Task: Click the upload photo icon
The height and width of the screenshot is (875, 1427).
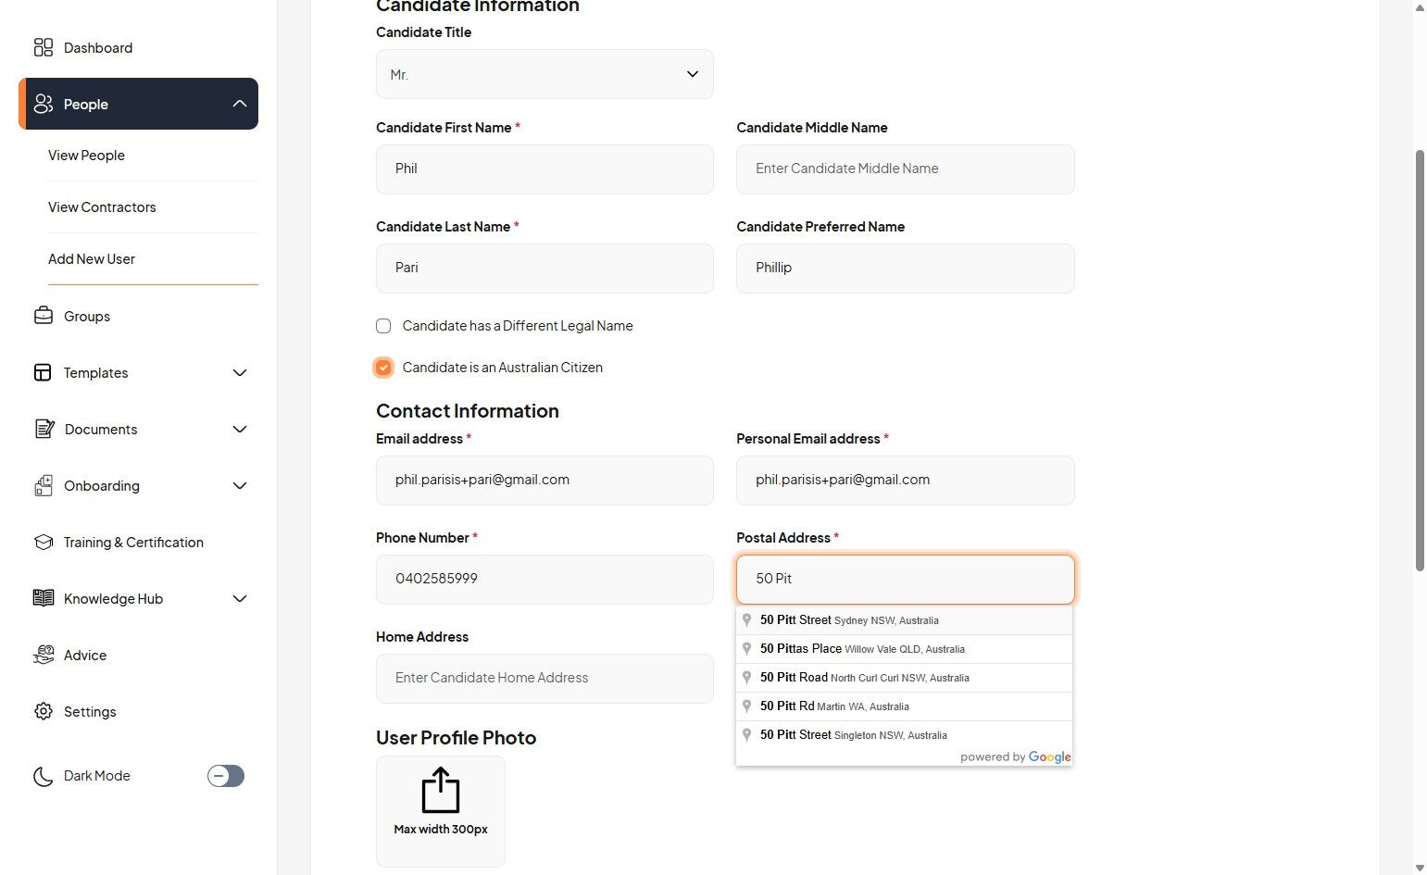Action: click(x=441, y=791)
